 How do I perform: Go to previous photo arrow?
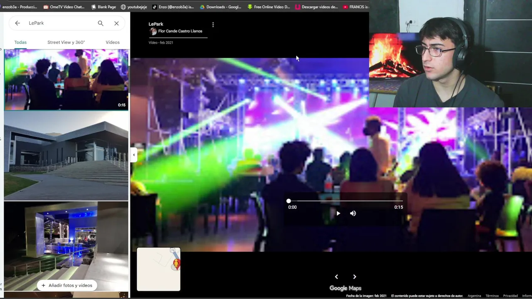(x=336, y=277)
